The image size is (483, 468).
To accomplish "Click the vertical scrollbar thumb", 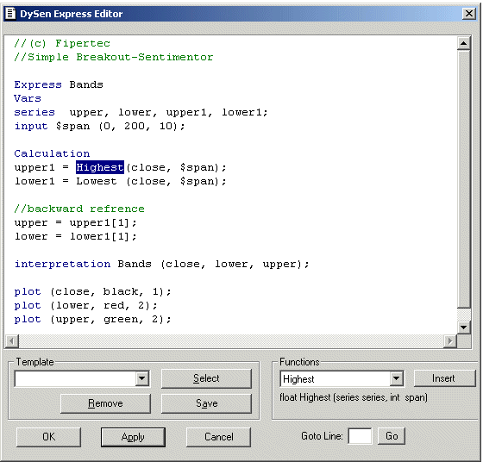I will point(463,179).
